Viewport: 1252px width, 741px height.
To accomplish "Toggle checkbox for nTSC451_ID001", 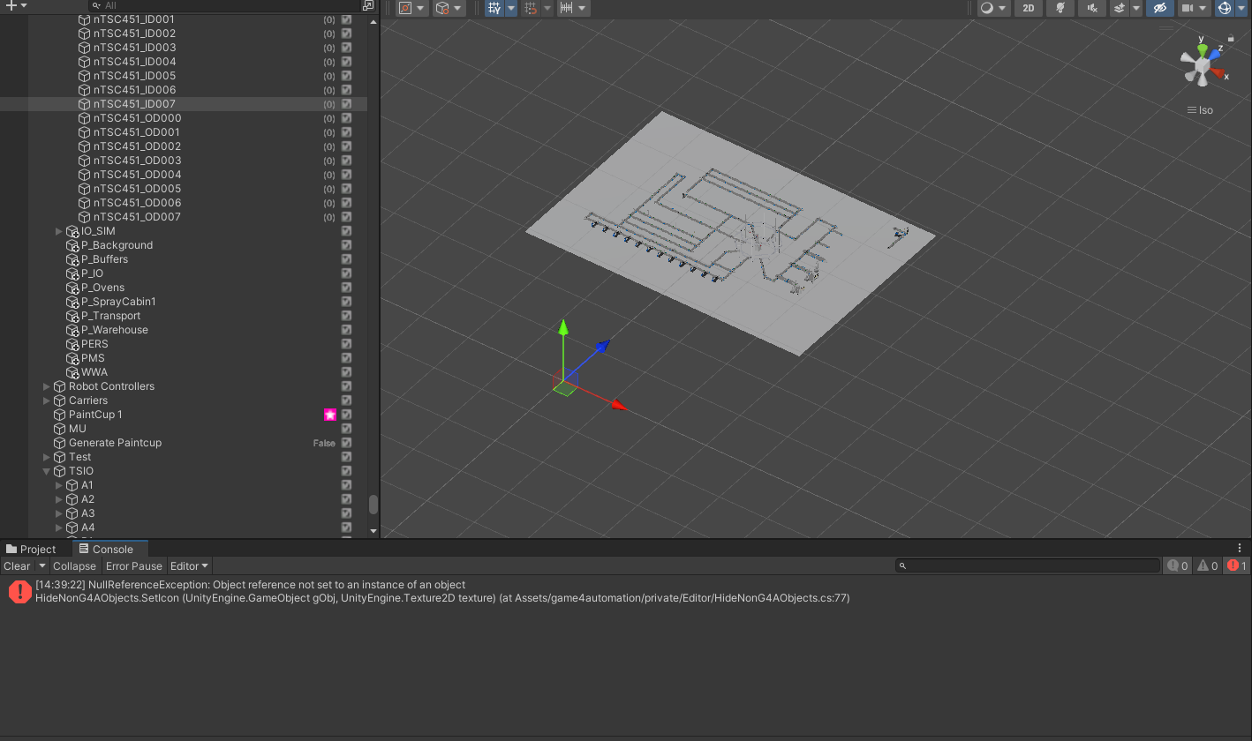I will point(346,19).
